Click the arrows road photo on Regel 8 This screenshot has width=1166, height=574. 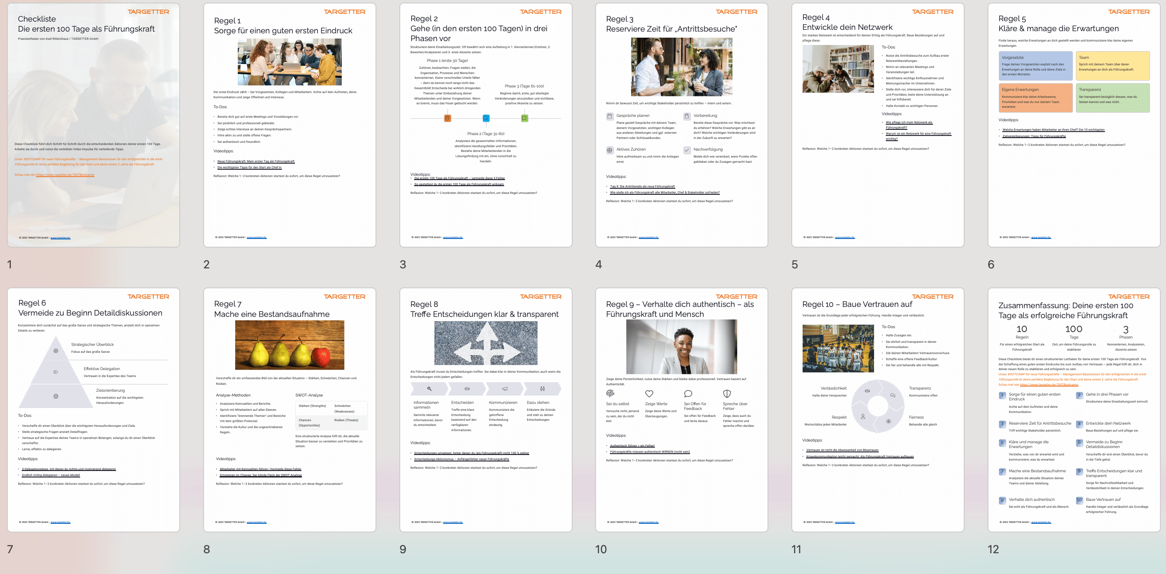pos(486,343)
